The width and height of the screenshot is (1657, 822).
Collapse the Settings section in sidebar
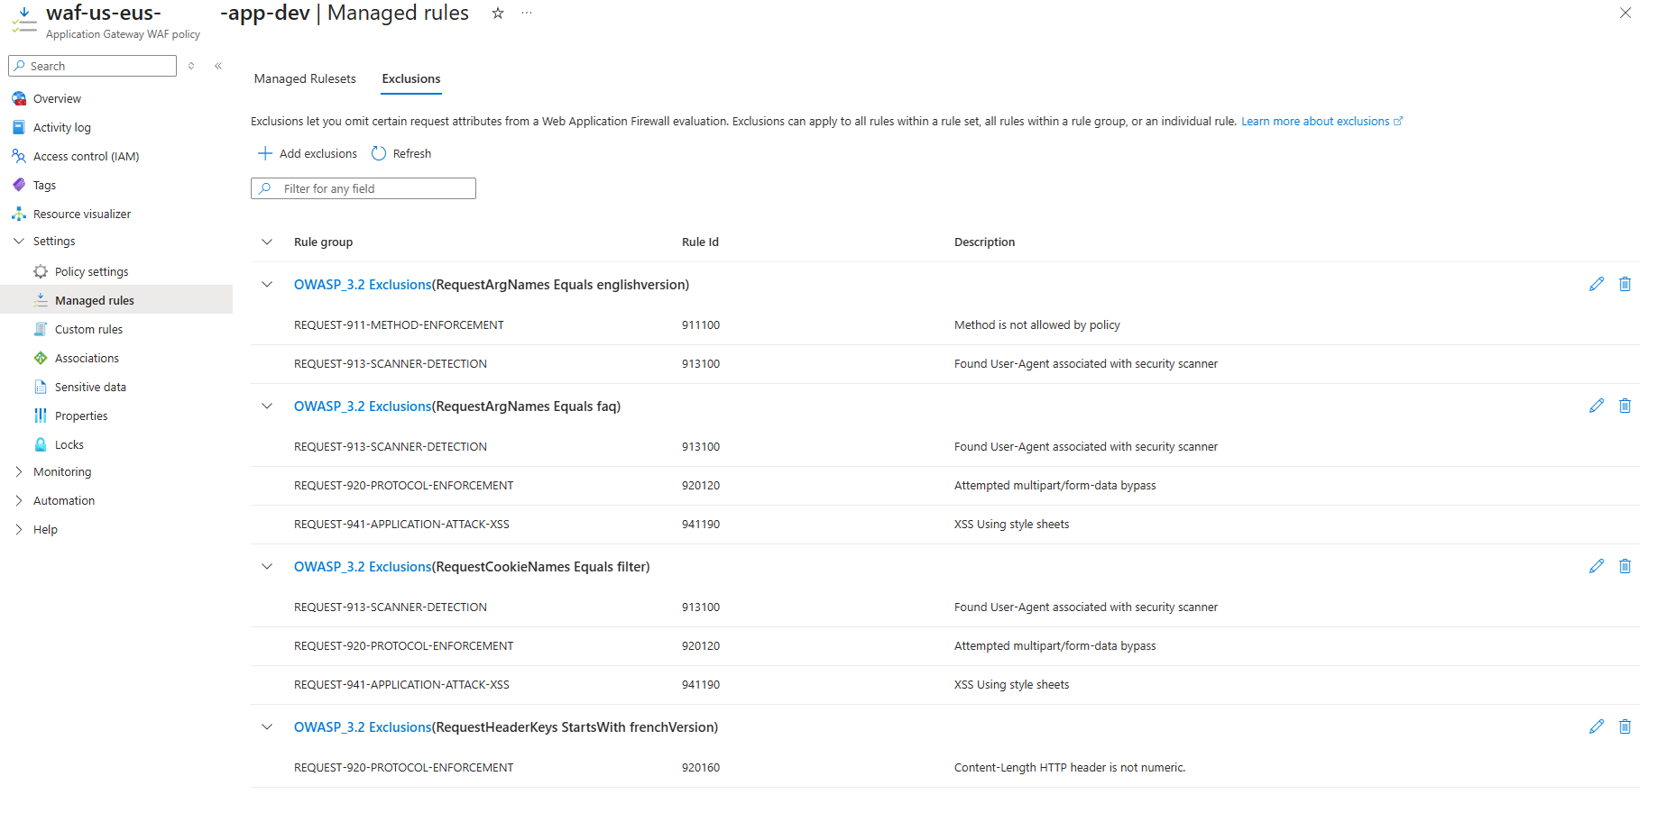(19, 242)
